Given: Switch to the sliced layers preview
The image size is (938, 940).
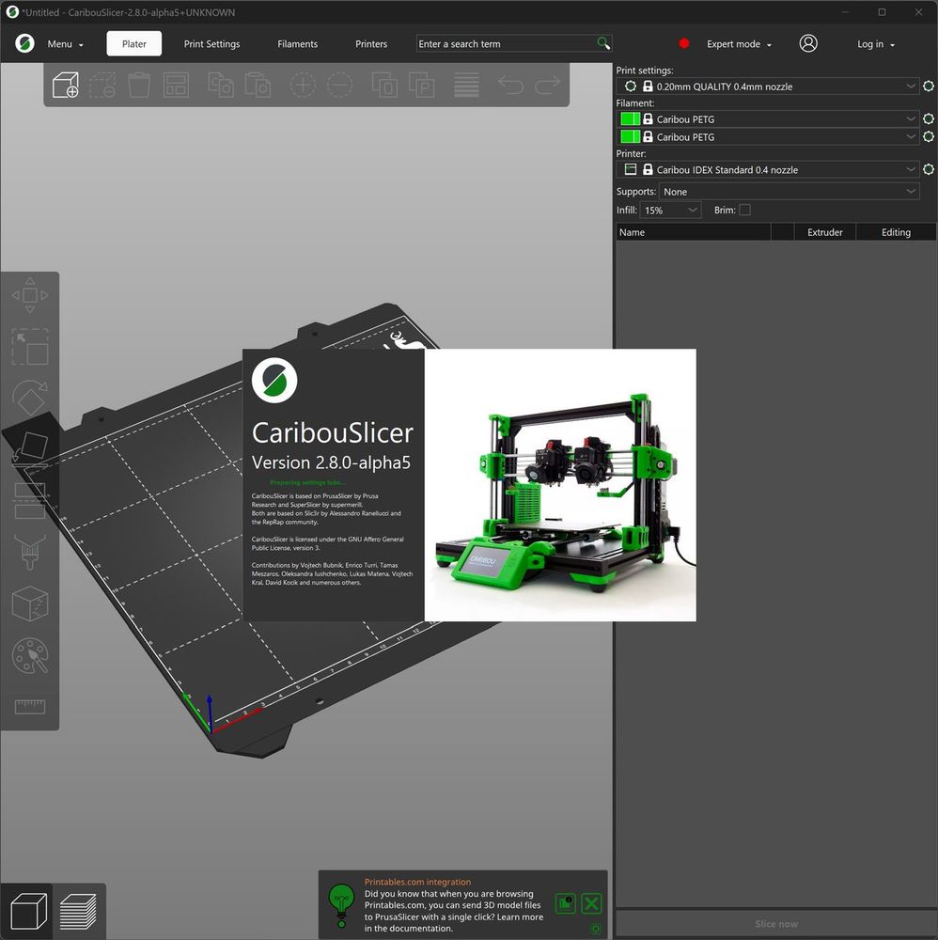Looking at the screenshot, I should pyautogui.click(x=78, y=911).
